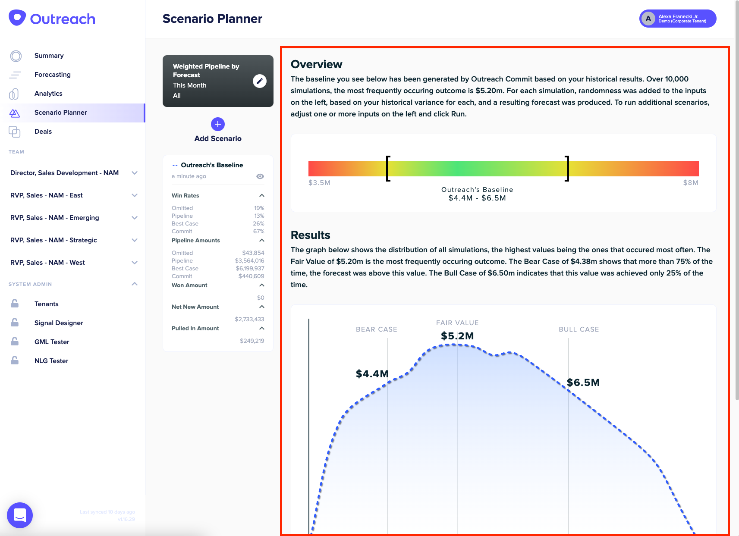Click the Scenario Planner triangle icon
The image size is (739, 536).
click(x=15, y=113)
